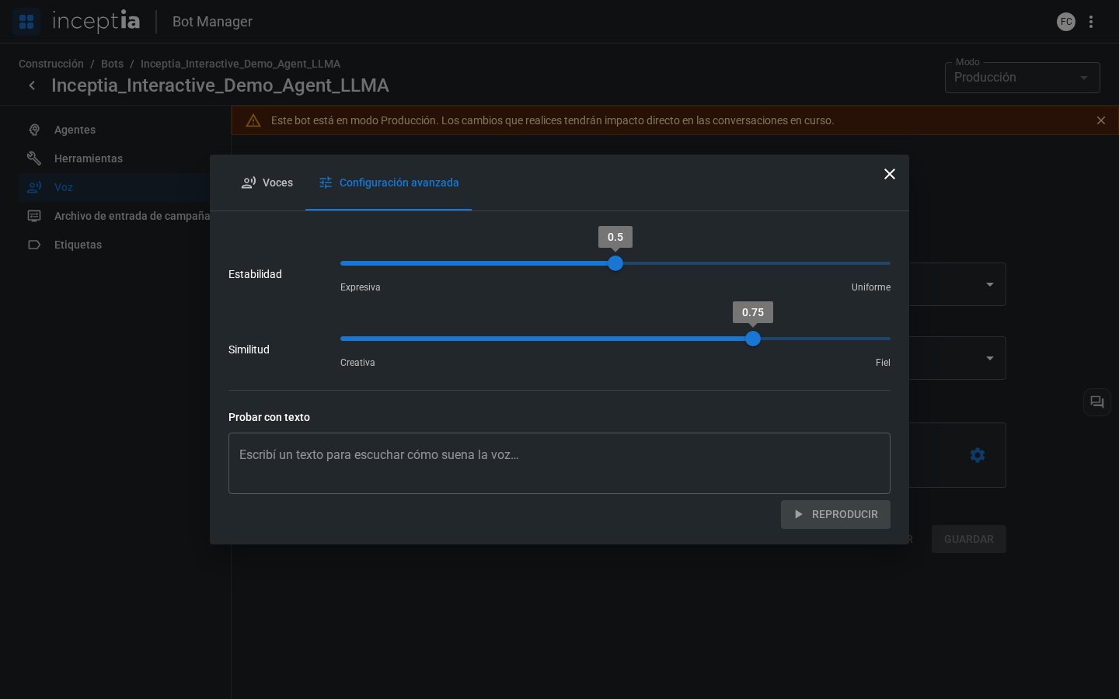The image size is (1119, 699).
Task: Close the voice settings dialog
Action: 890,174
